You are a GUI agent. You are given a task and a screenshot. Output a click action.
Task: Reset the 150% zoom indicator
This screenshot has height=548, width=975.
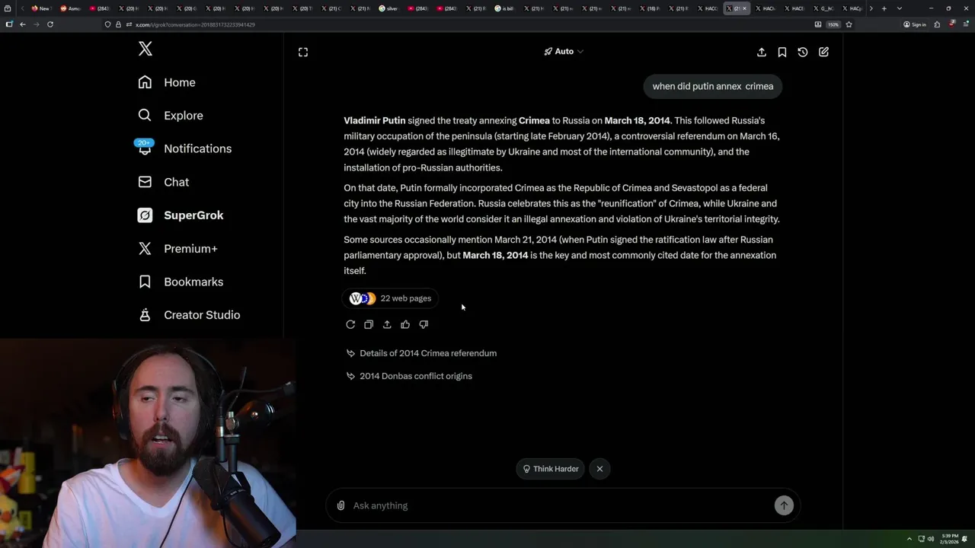click(x=833, y=24)
